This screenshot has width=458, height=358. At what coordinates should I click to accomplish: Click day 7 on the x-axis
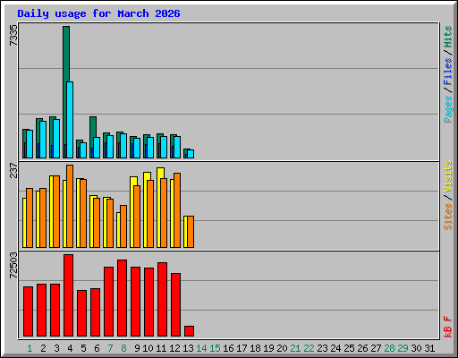110,348
